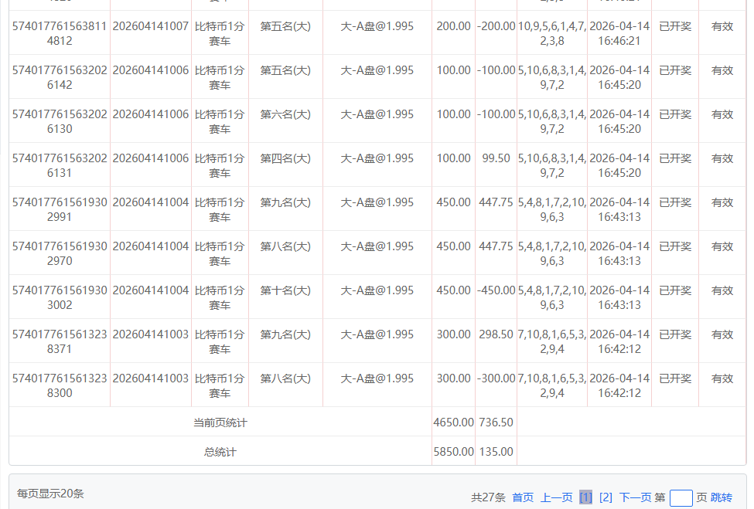Go to next page via 下一页

click(635, 497)
